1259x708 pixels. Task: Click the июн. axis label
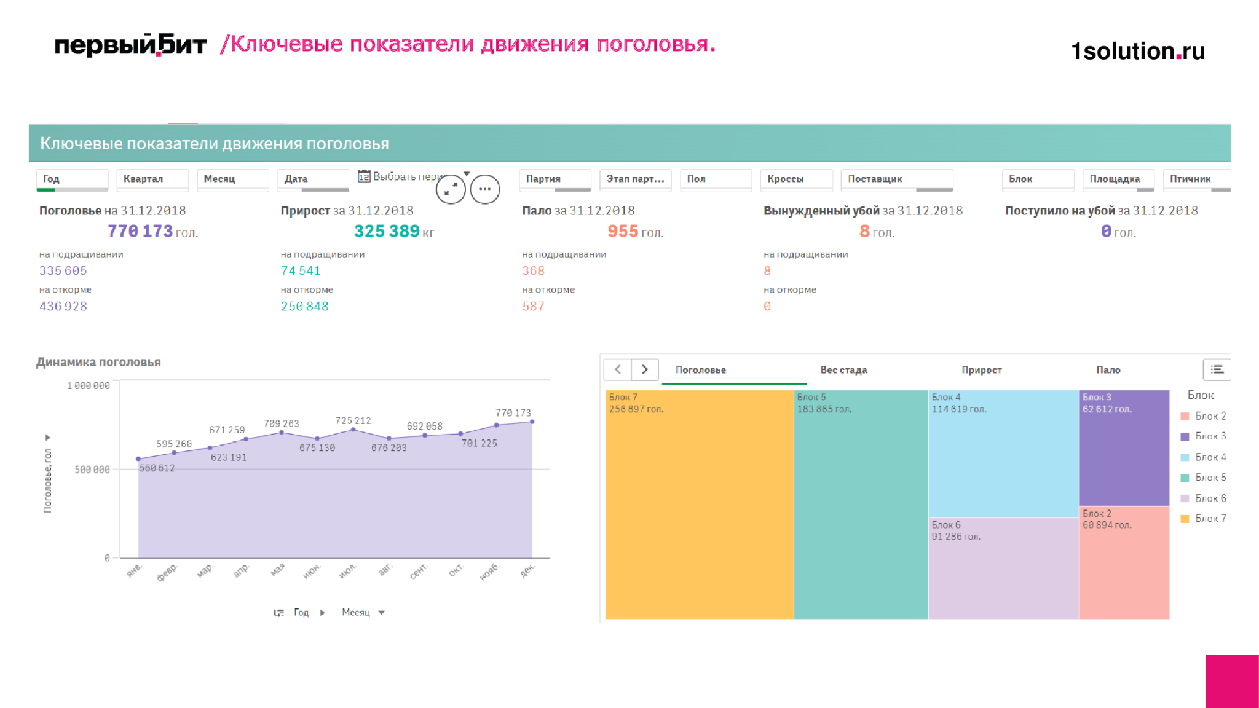pos(312,571)
